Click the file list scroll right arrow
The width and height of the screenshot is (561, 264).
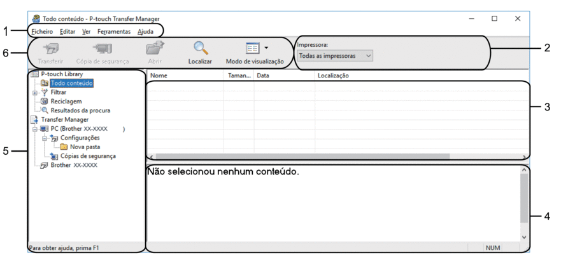pyautogui.click(x=524, y=157)
